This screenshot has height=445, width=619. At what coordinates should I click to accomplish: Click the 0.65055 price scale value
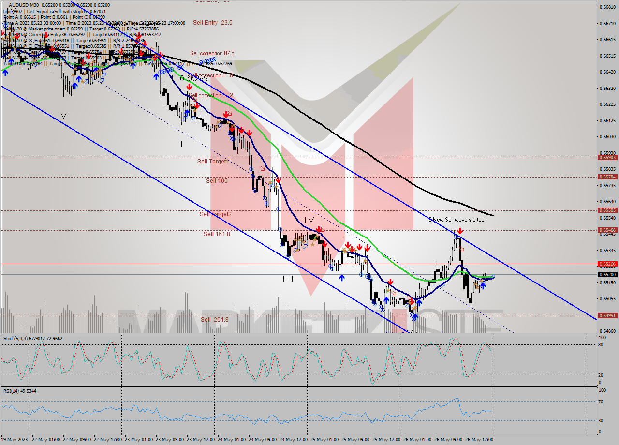[607, 298]
